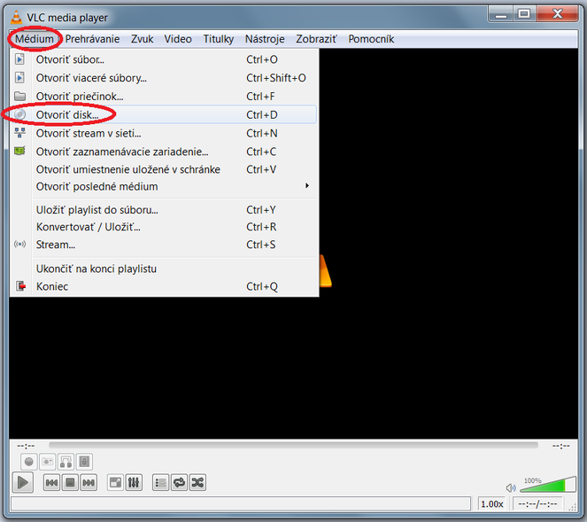
Task: Click the remaining time --:-- label at the right end of the seek bar
Action: [x=560, y=446]
